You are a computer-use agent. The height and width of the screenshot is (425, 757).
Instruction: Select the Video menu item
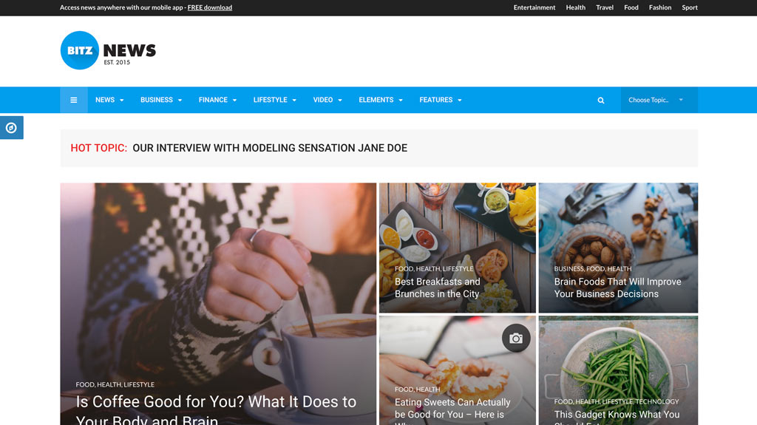[327, 100]
